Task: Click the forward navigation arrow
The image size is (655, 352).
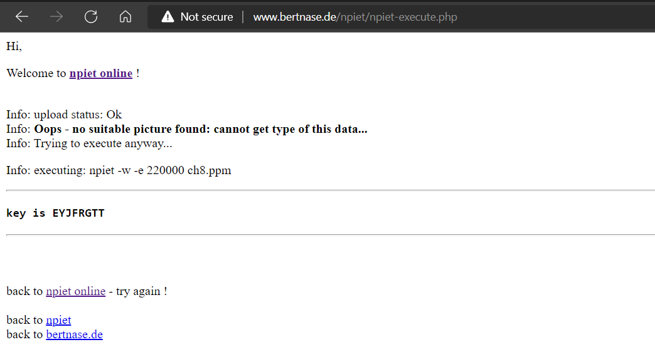Action: [x=56, y=17]
